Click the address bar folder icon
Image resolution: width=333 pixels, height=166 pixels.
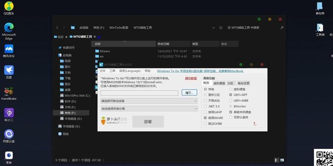(x=73, y=27)
